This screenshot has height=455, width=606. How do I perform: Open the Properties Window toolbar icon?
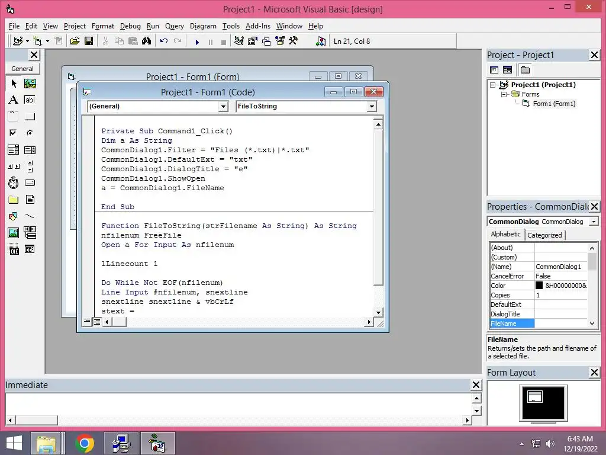click(x=252, y=41)
